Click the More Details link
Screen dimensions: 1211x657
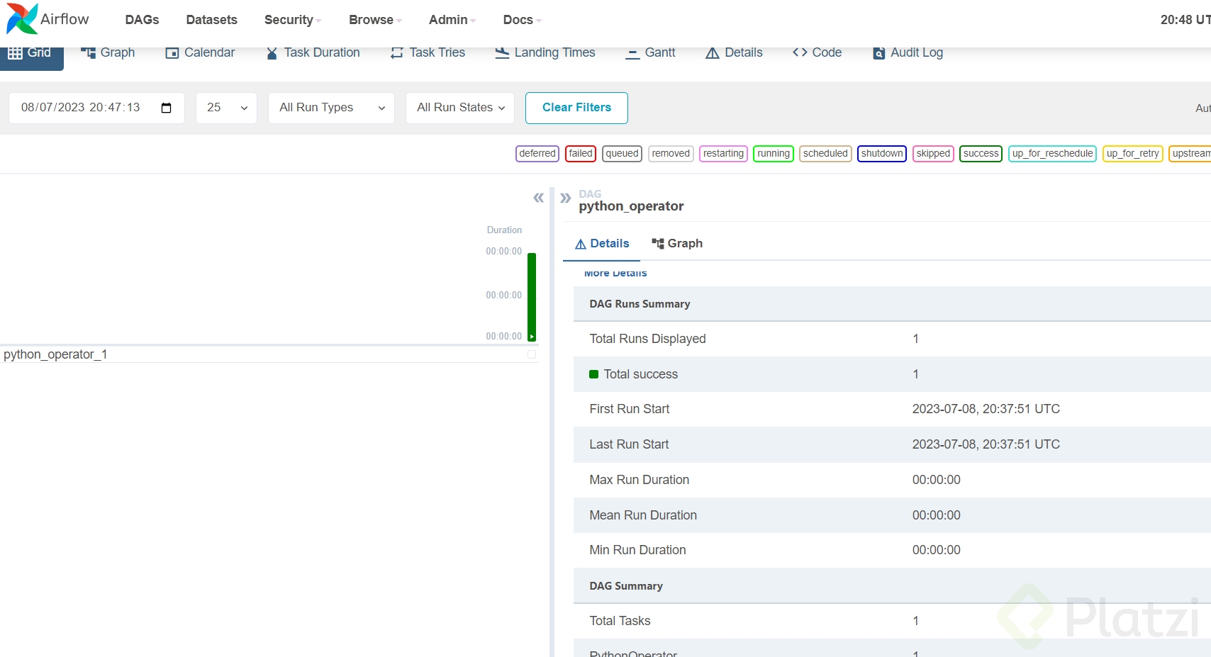click(615, 273)
